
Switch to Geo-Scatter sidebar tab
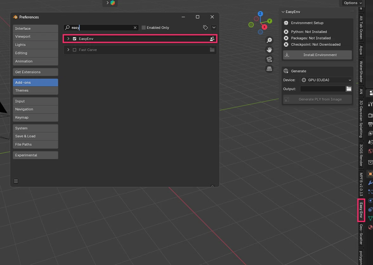point(361,235)
